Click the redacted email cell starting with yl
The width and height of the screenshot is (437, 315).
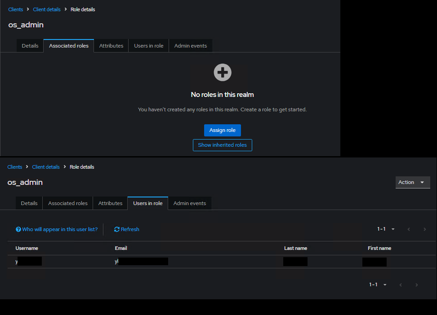[x=141, y=261]
